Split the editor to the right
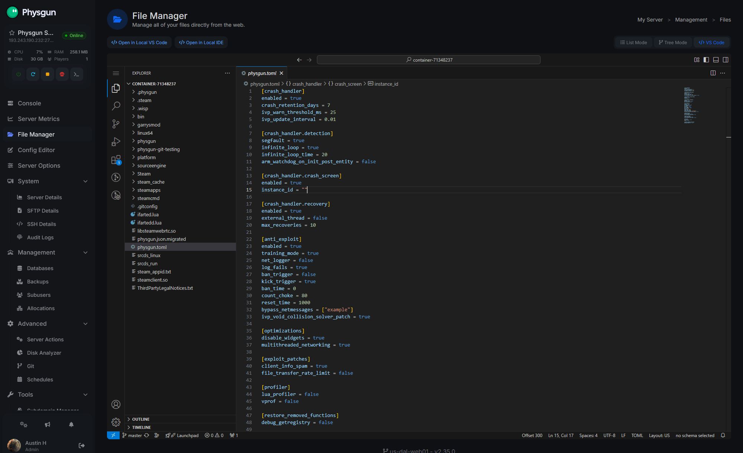This screenshot has width=743, height=453. (x=713, y=73)
